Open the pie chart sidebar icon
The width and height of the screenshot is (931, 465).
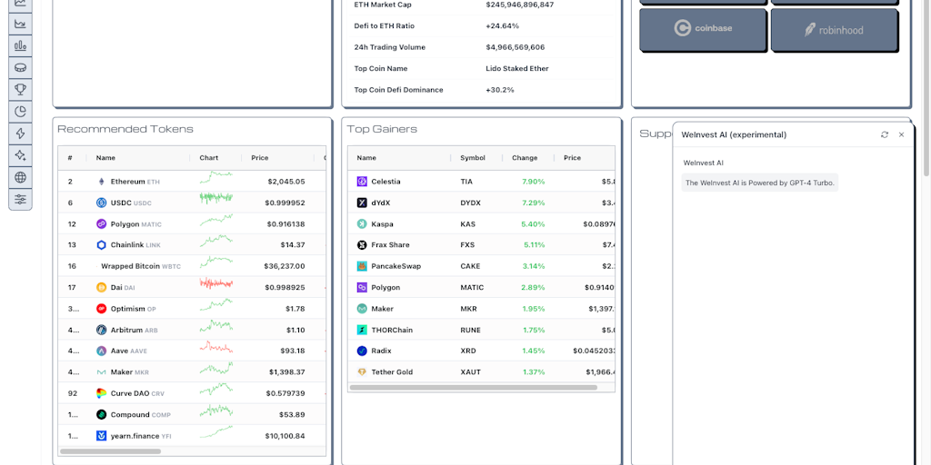click(x=20, y=112)
